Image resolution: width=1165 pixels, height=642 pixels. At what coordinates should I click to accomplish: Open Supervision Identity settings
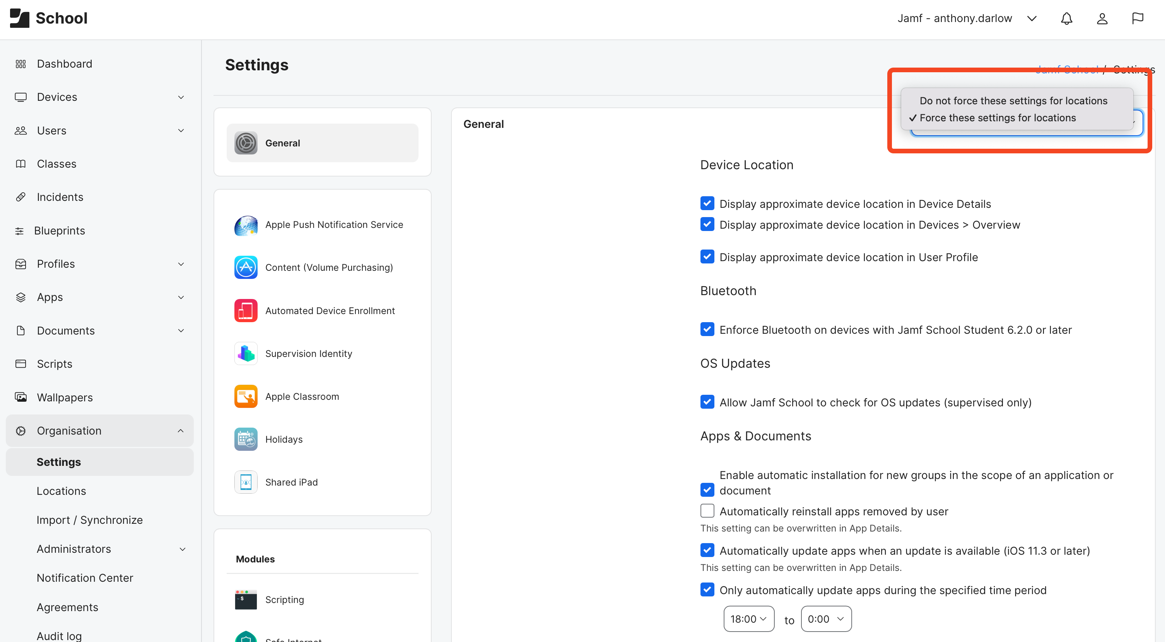[x=323, y=353]
